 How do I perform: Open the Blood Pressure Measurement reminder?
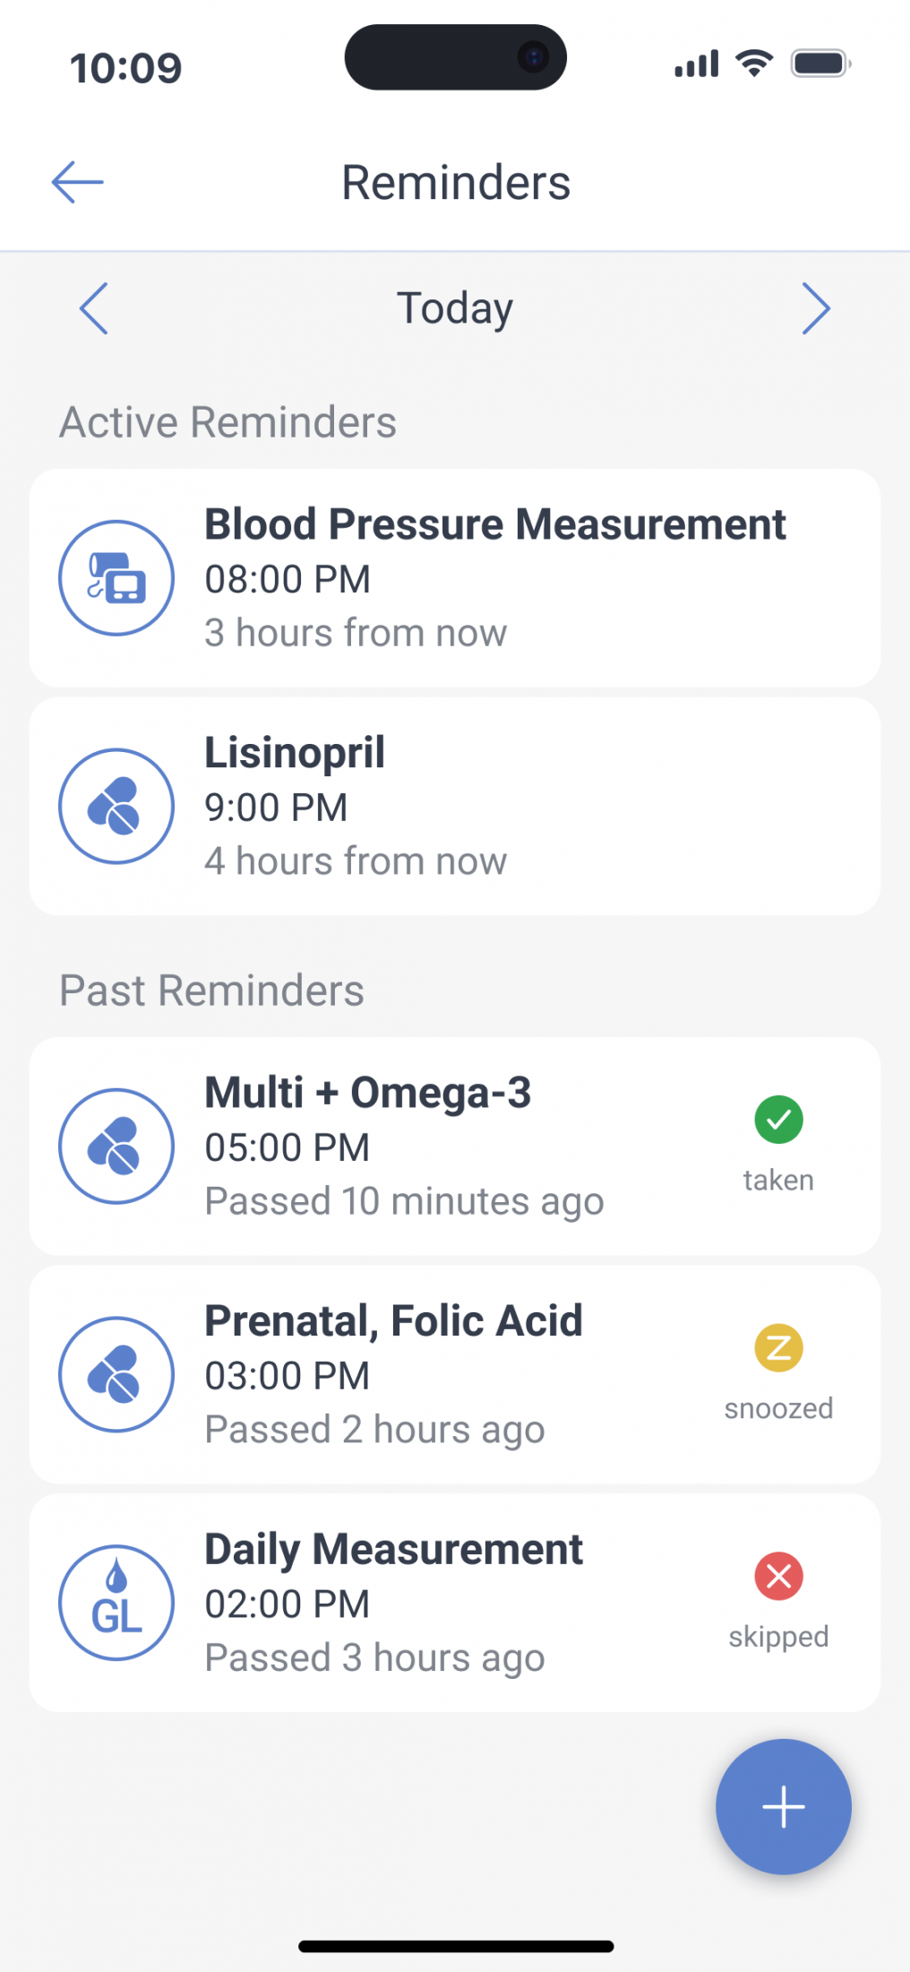click(x=495, y=524)
